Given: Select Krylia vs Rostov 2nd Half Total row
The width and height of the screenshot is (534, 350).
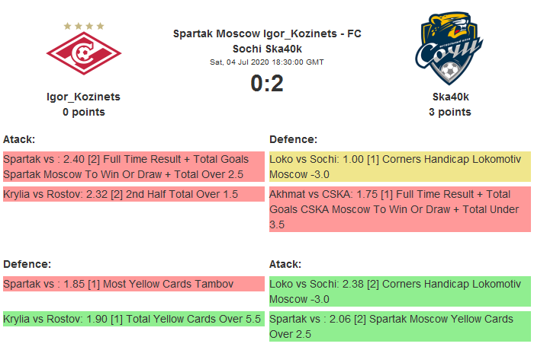Looking at the screenshot, I should (133, 194).
